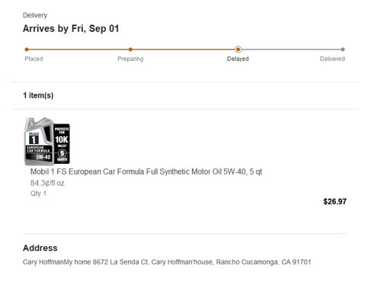The width and height of the screenshot is (381, 298).
Task: Open the Mobil 1 oil product image
Action: click(47, 141)
